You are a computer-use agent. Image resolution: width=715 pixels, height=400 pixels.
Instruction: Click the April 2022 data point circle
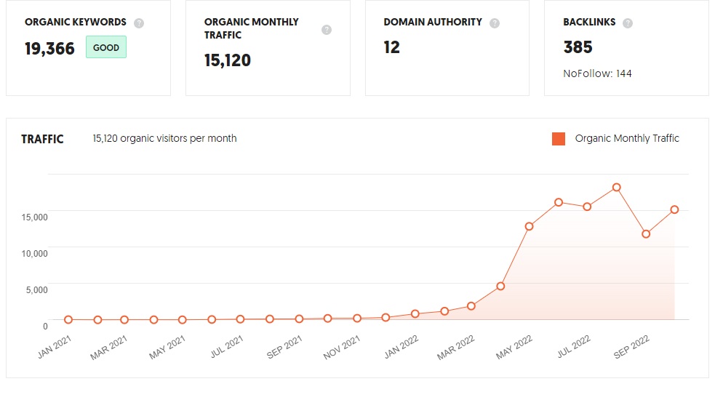(500, 287)
